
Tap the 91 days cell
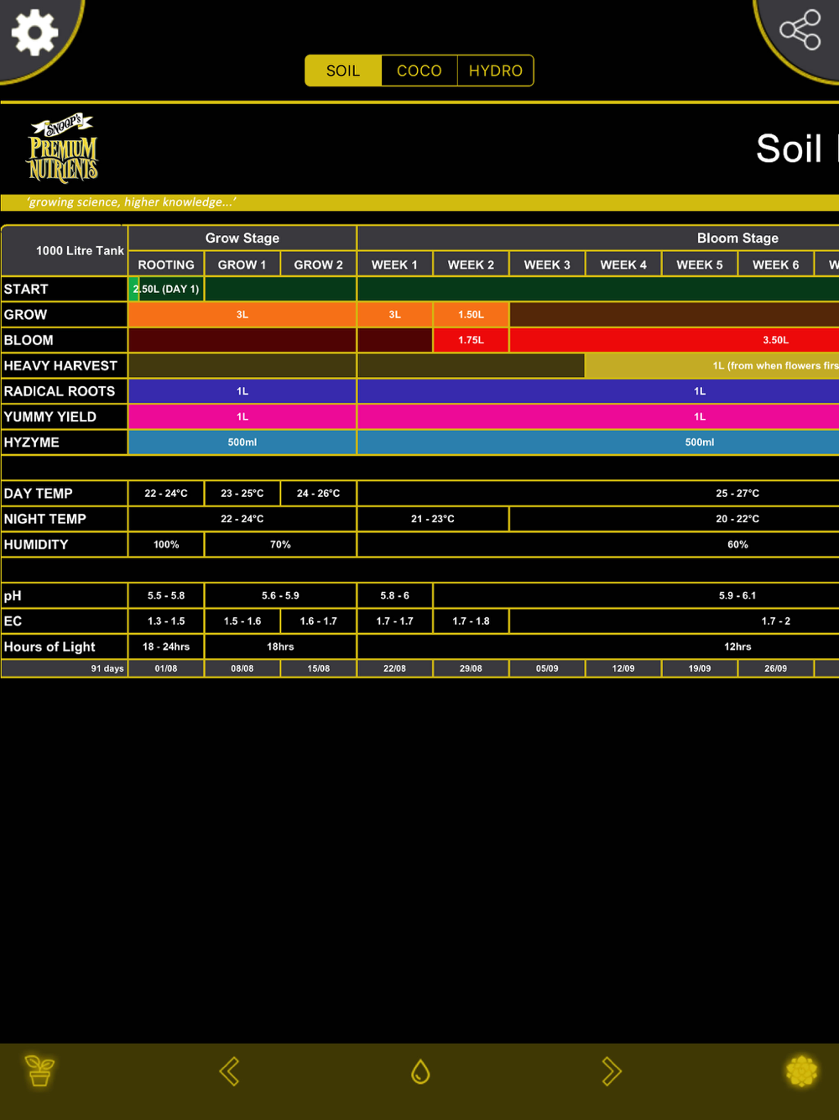(x=65, y=668)
